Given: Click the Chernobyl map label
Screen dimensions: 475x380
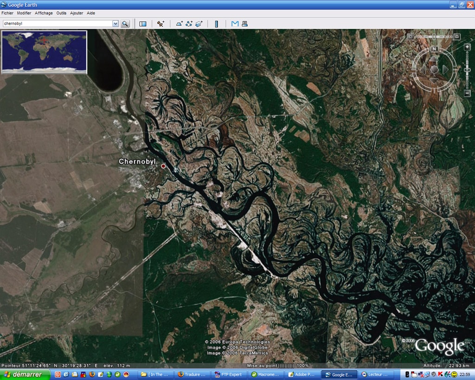Looking at the screenshot, I should coord(137,161).
